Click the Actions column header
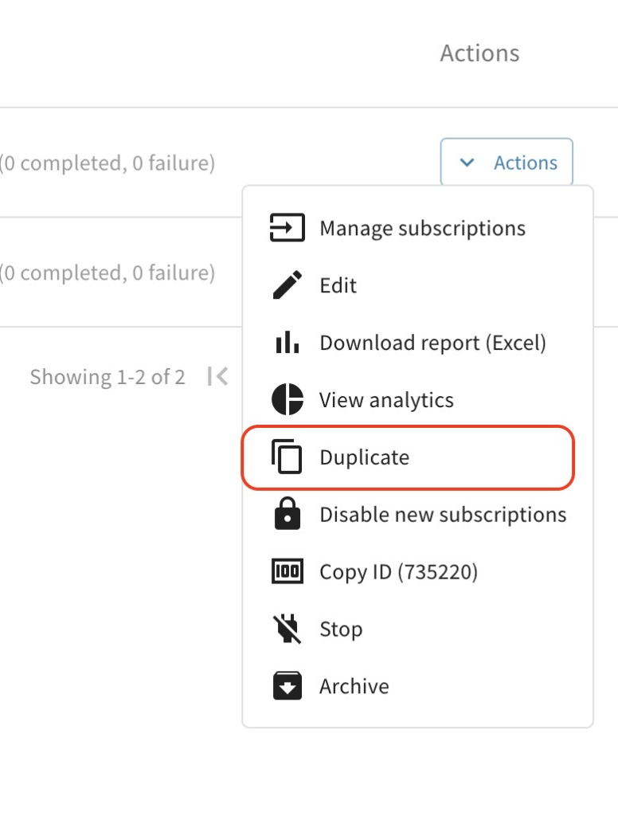 pos(479,53)
